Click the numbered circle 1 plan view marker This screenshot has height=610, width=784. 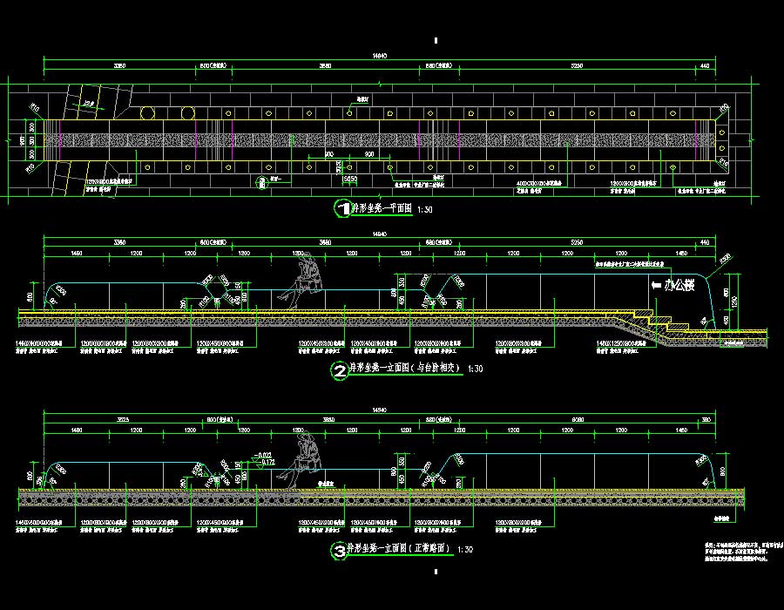pyautogui.click(x=342, y=207)
